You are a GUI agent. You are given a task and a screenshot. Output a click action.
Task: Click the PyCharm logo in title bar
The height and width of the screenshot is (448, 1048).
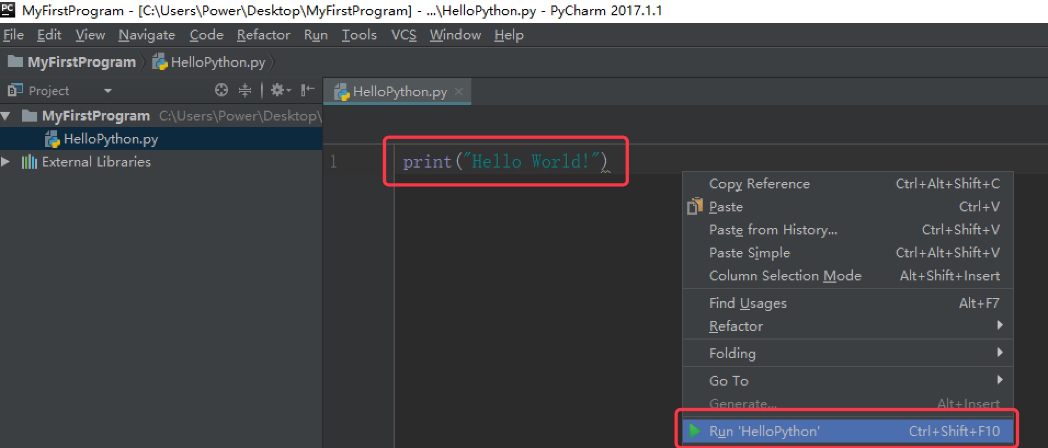click(x=8, y=10)
